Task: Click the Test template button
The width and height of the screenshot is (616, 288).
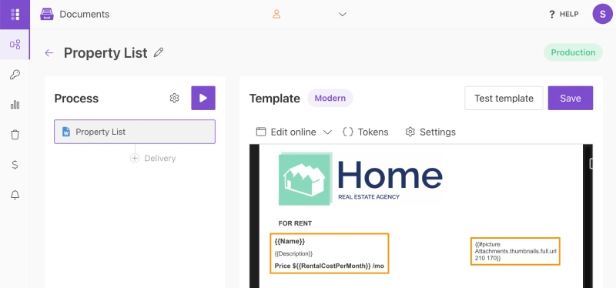Action: pos(504,98)
